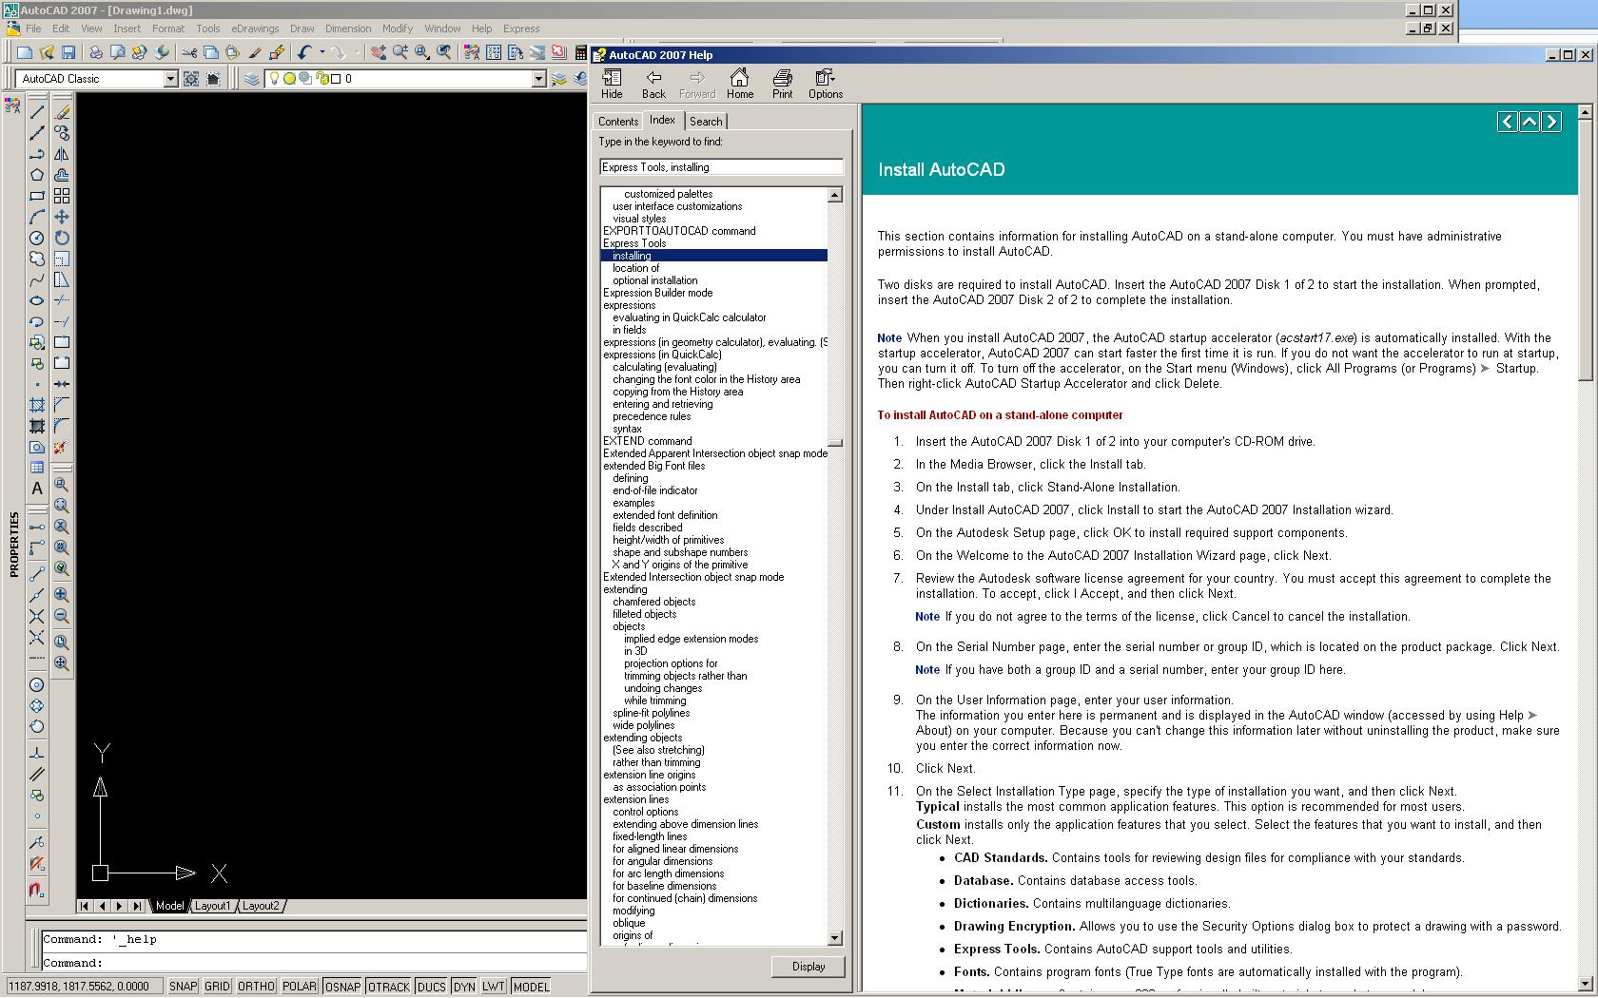Toggle SNAP mode in status bar
Image resolution: width=1598 pixels, height=998 pixels.
coord(183,987)
